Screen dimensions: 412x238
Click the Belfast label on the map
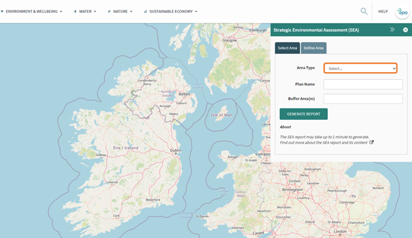[185, 94]
